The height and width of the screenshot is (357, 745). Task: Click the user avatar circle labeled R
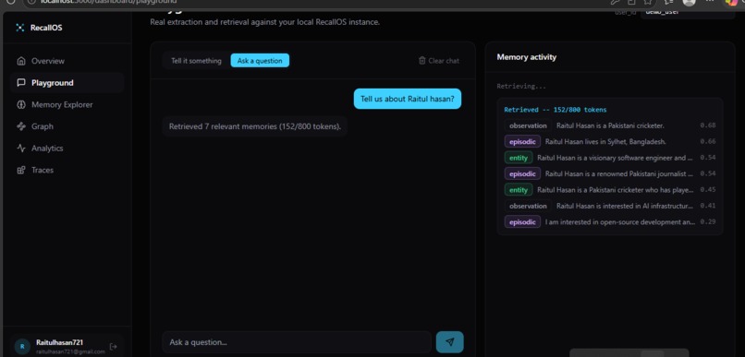point(22,347)
